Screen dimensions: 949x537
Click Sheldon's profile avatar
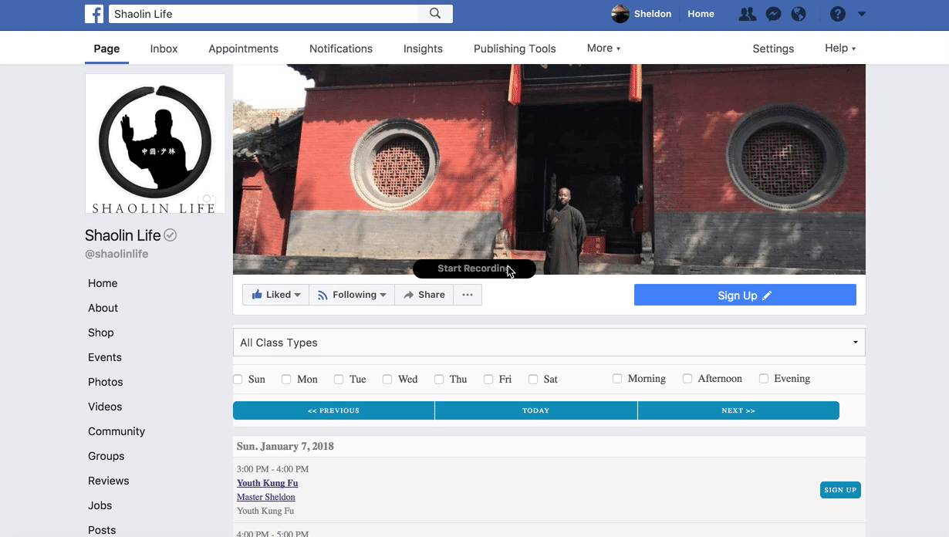[620, 14]
